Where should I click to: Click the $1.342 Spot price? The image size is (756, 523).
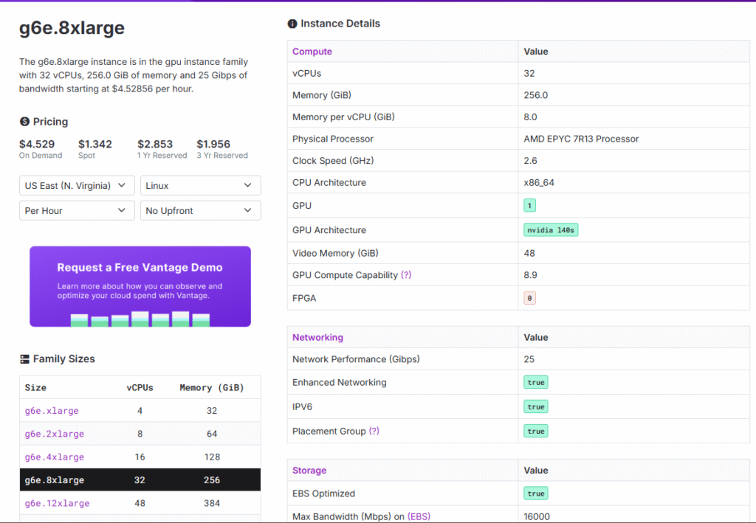(x=95, y=144)
